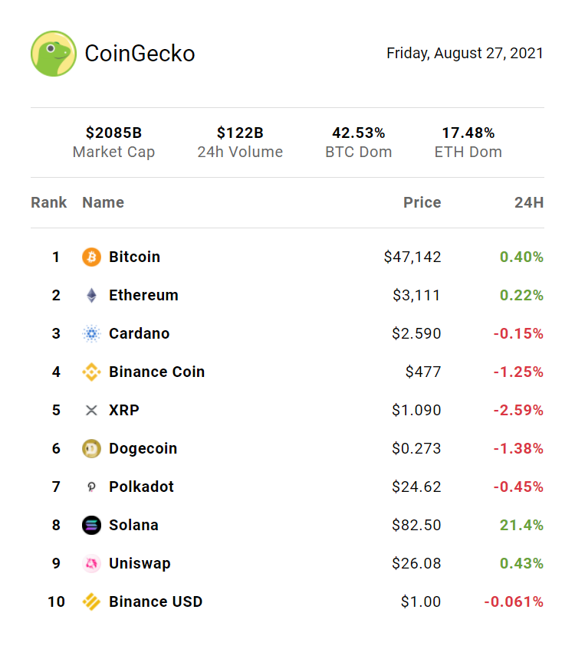Click the Ethereum diamond icon
The width and height of the screenshot is (575, 662).
click(x=91, y=296)
